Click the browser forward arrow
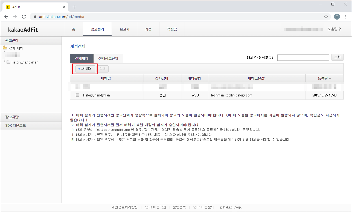352x212 pixels. [15, 17]
